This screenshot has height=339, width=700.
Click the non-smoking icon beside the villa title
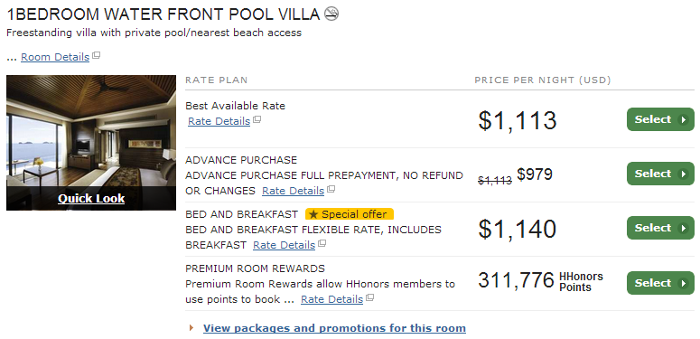tap(331, 14)
